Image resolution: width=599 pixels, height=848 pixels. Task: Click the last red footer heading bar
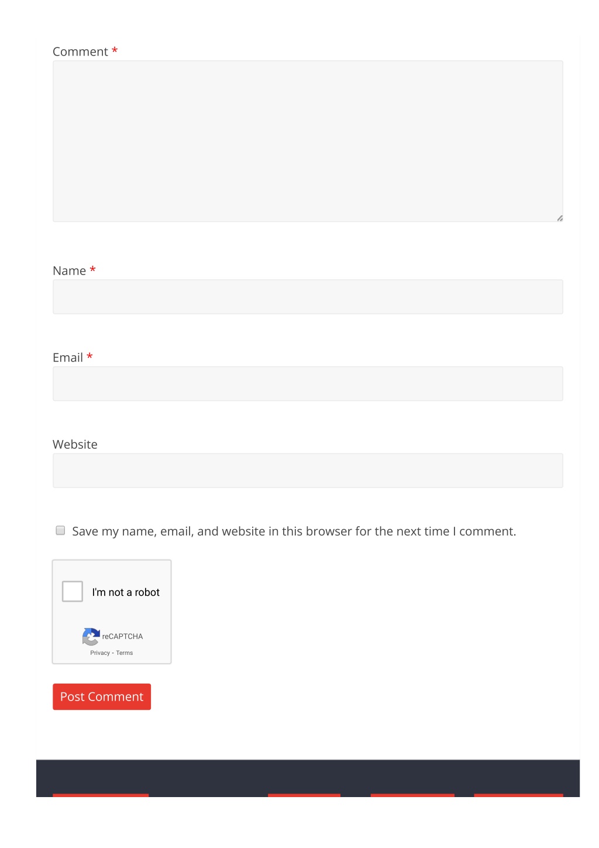click(518, 795)
